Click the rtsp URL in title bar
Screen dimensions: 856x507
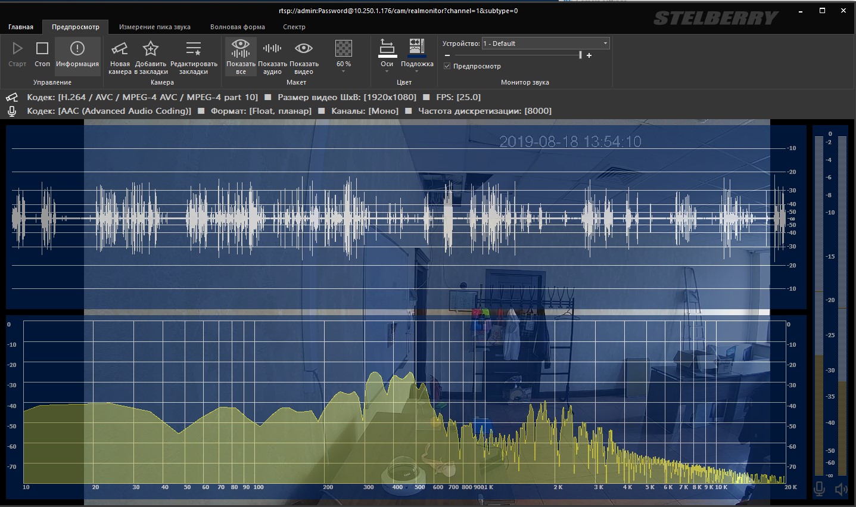[398, 11]
